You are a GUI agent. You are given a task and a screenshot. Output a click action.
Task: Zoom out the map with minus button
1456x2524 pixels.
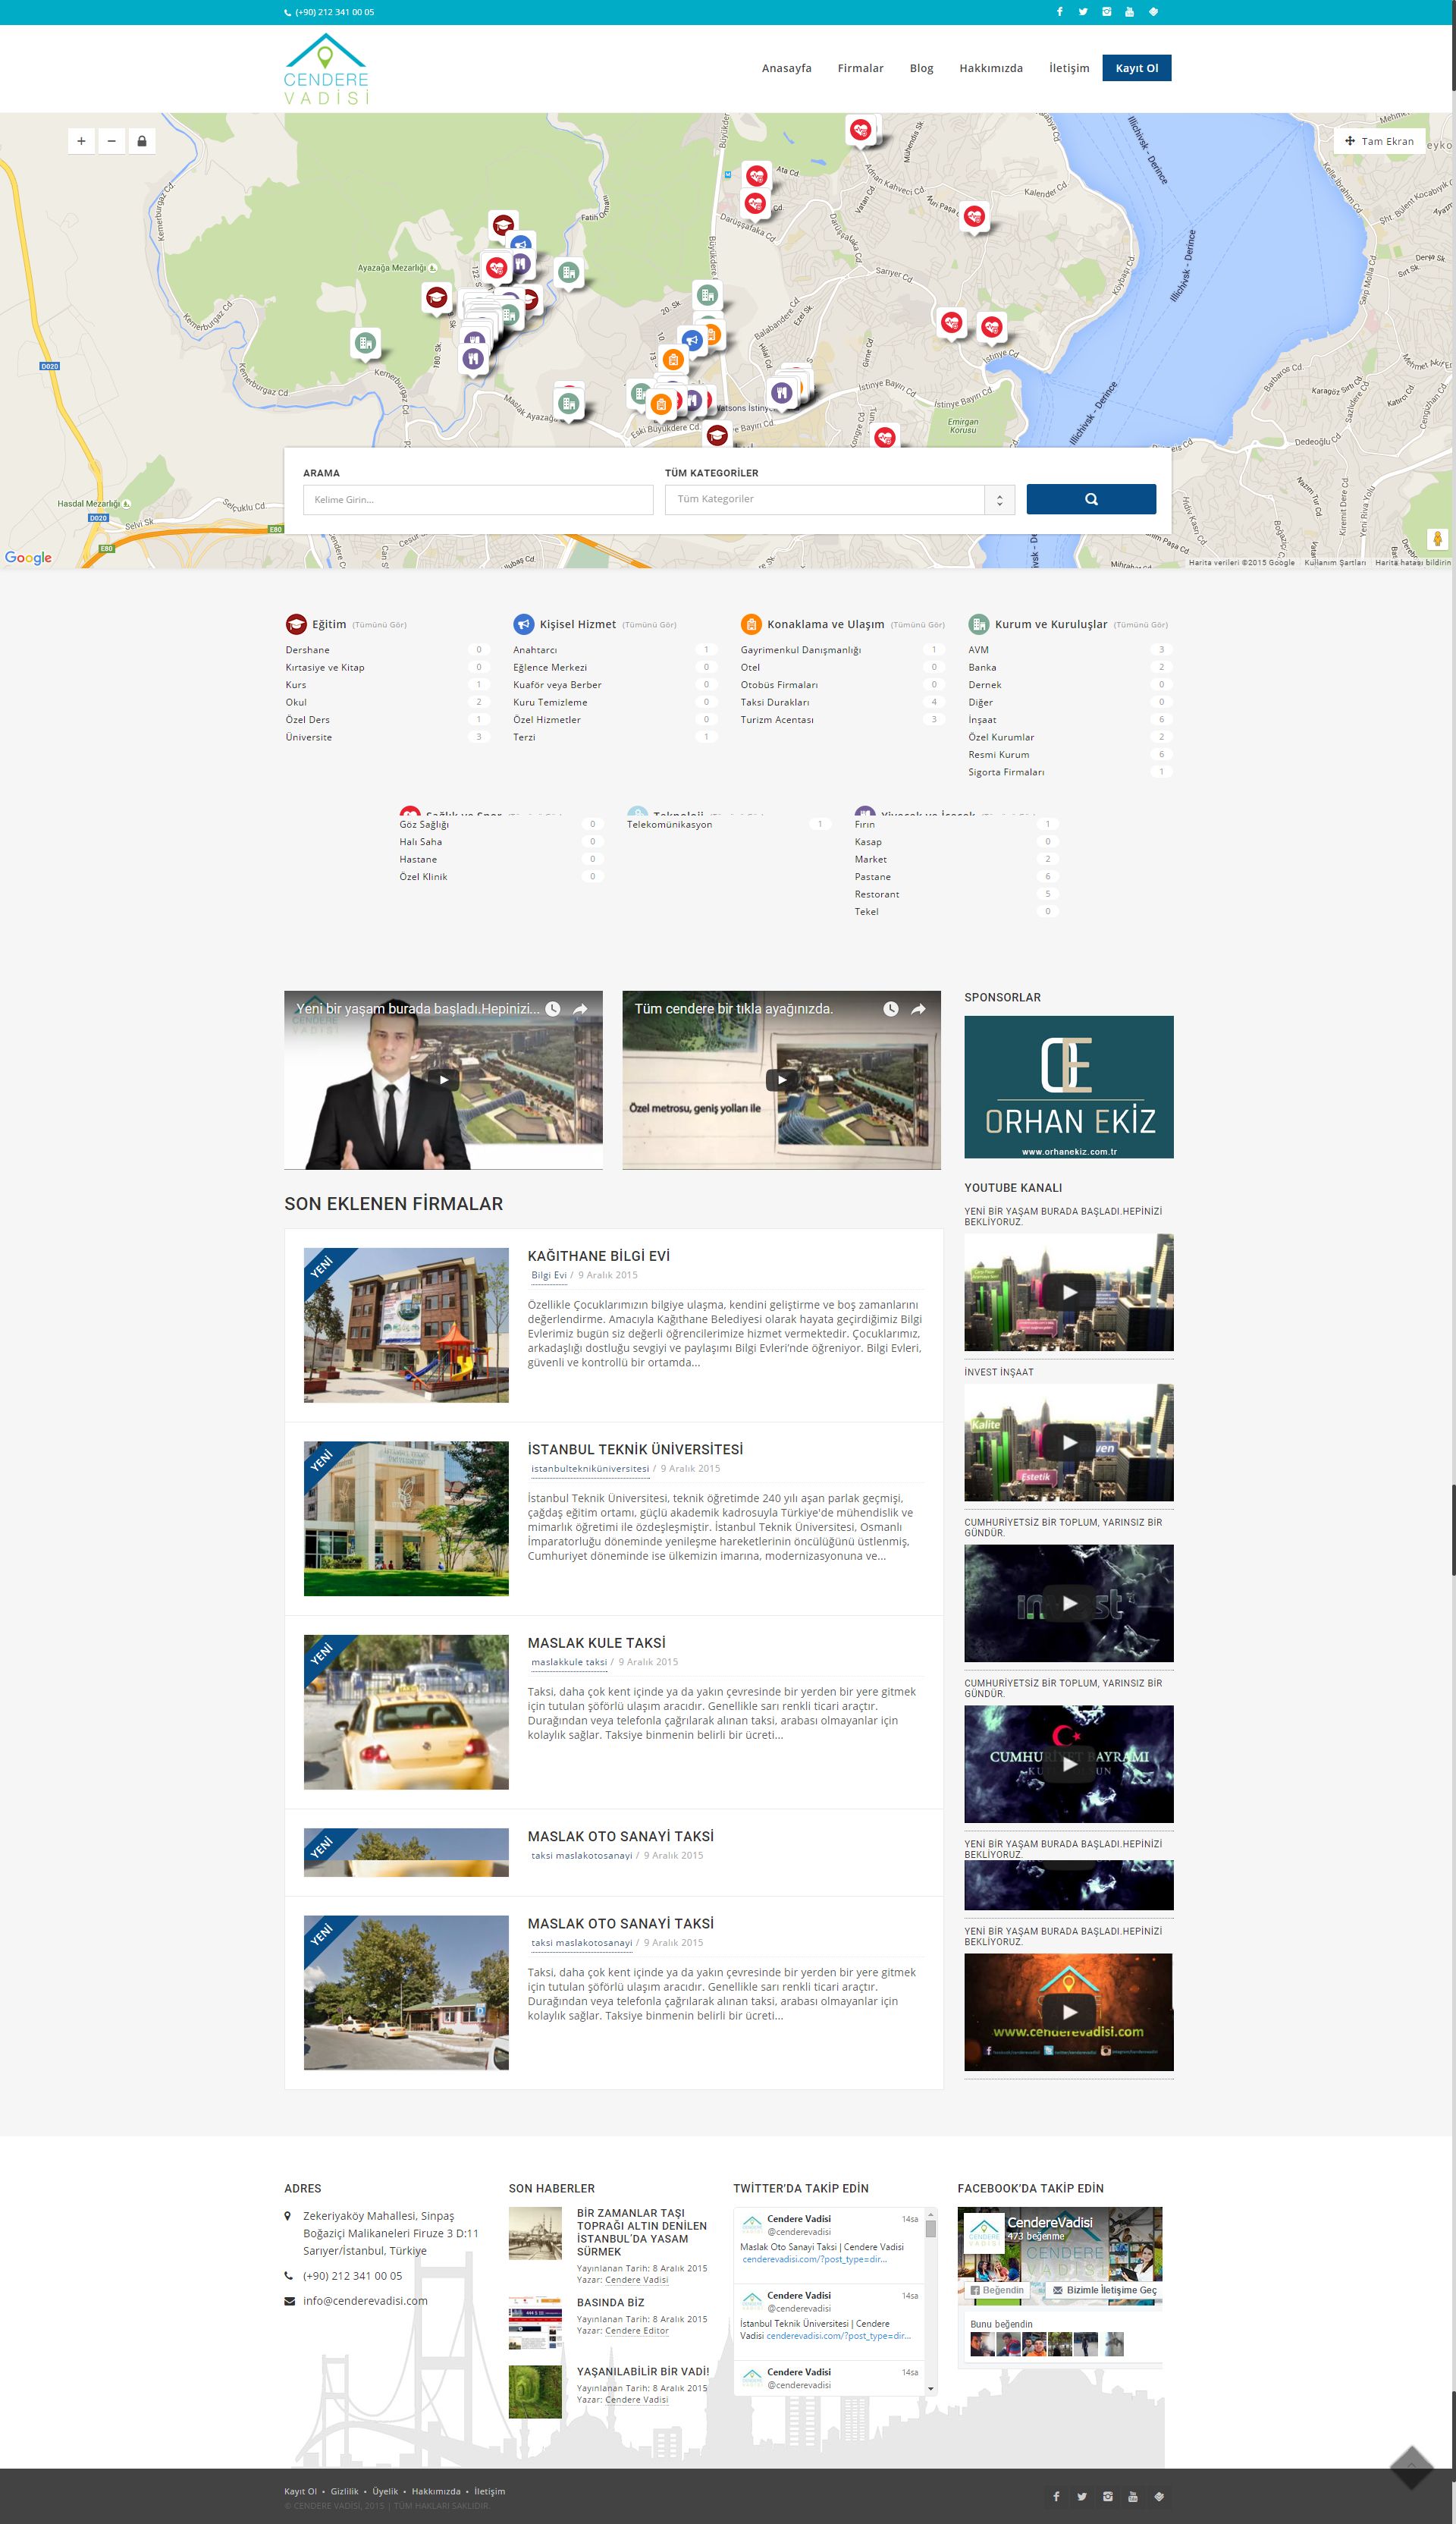coord(111,141)
